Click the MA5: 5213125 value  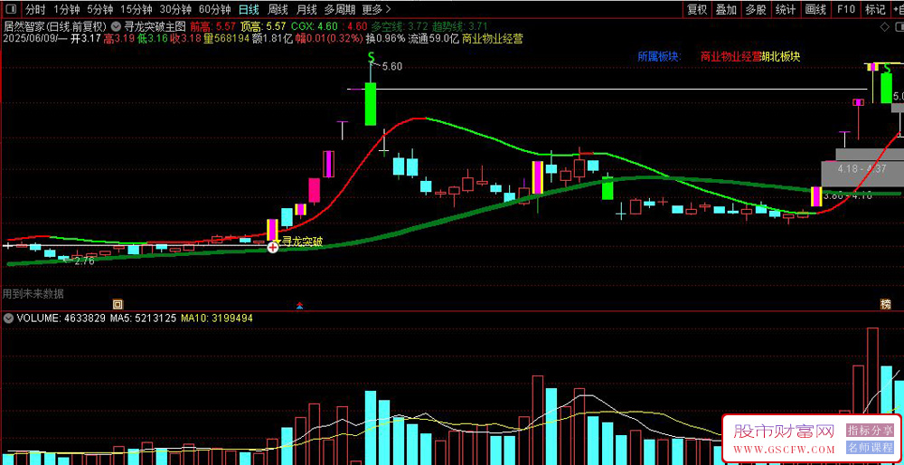click(143, 318)
